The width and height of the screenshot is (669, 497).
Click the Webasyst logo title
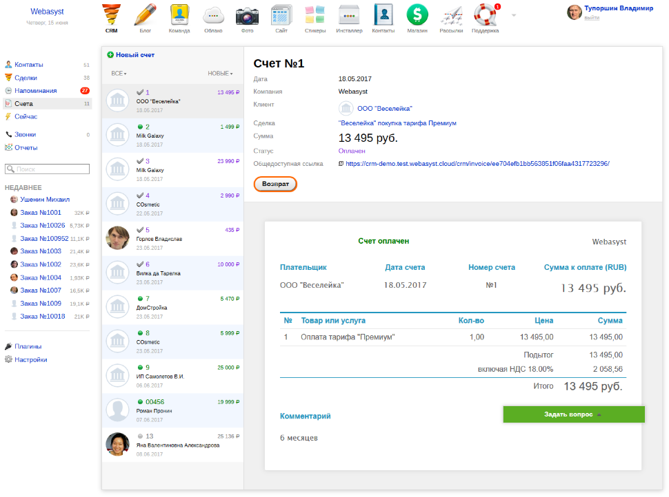(x=47, y=12)
